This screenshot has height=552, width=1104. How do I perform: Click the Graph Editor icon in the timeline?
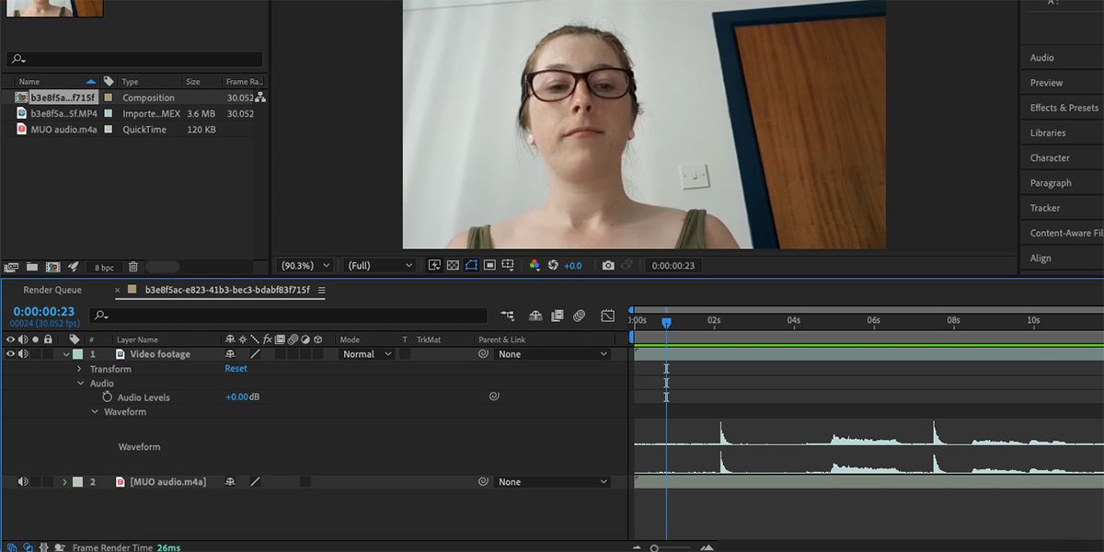click(x=607, y=315)
